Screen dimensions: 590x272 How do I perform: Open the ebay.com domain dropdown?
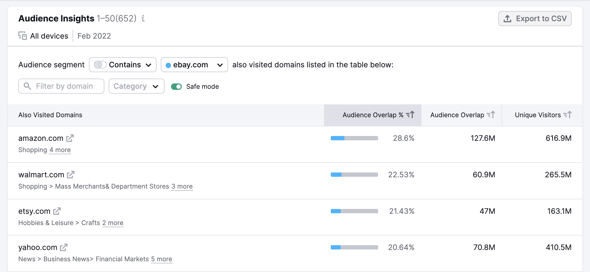(194, 65)
